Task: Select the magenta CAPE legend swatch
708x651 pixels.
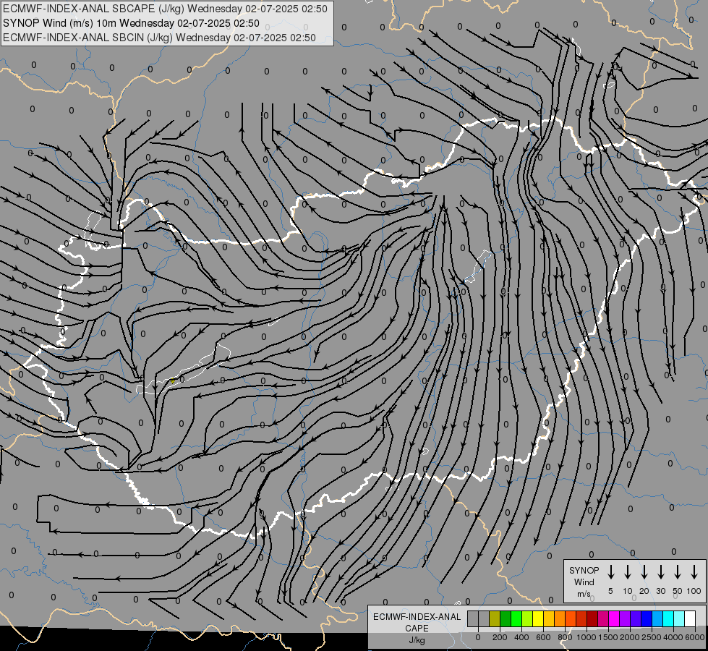Action: pos(615,618)
